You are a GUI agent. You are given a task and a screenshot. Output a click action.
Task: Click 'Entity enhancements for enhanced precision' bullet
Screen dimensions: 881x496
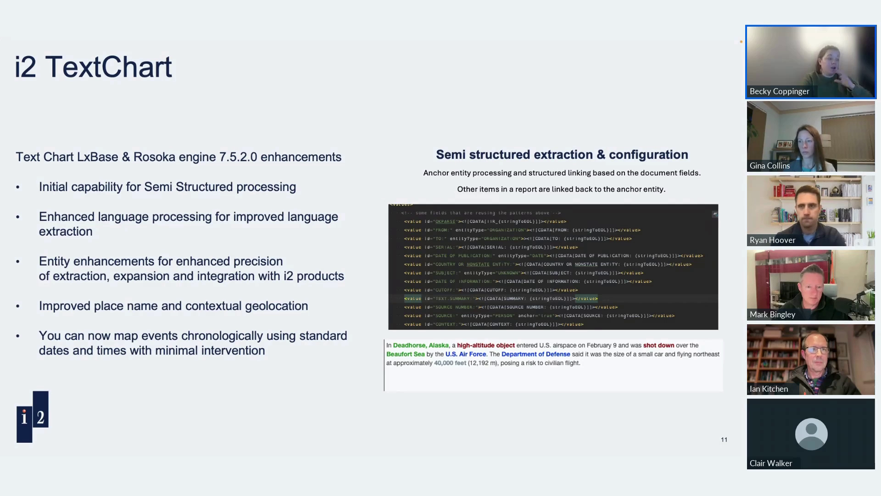tap(191, 269)
